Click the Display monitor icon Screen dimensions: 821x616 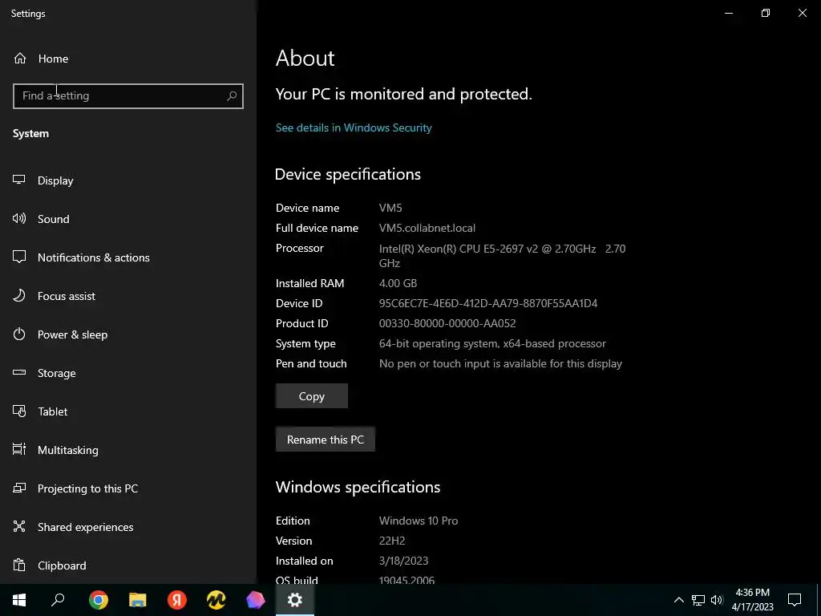pos(19,180)
